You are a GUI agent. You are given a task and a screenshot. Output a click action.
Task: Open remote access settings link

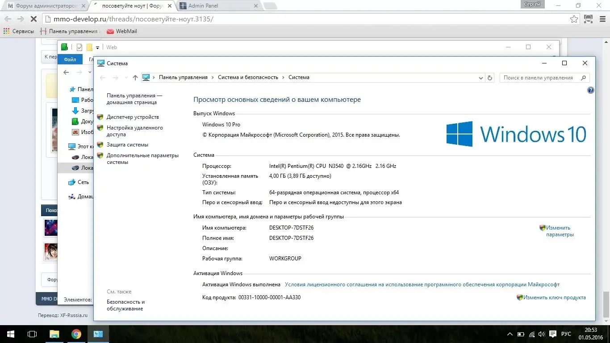[134, 131]
